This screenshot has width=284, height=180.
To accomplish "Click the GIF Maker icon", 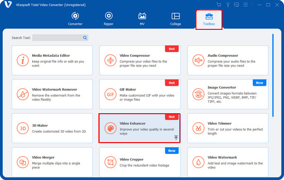I will pyautogui.click(x=110, y=94).
